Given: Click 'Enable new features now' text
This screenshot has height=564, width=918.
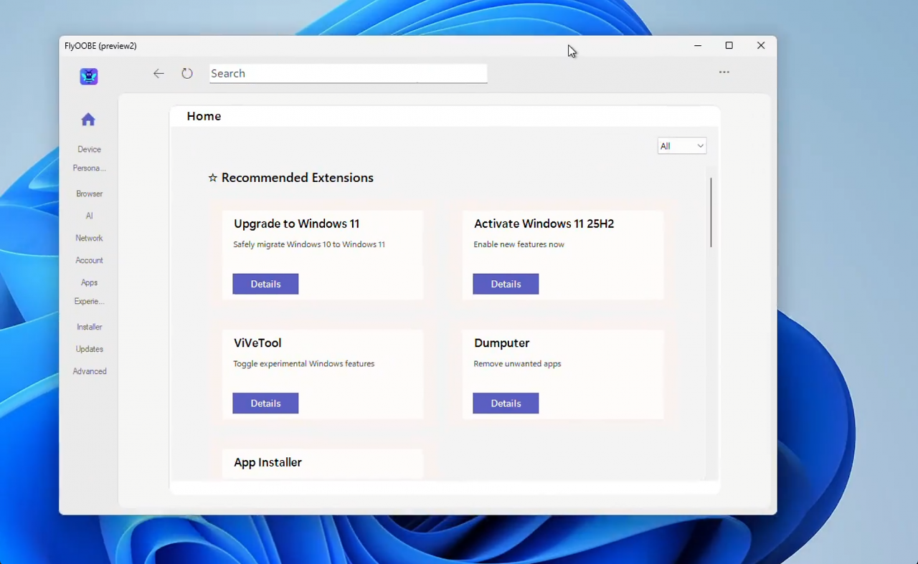Looking at the screenshot, I should 519,244.
